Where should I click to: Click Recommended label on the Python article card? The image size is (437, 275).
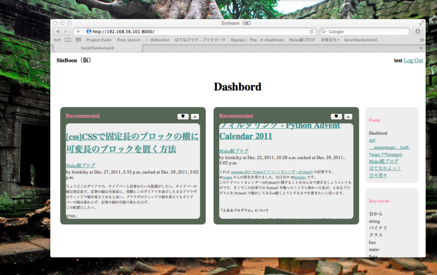[236, 116]
